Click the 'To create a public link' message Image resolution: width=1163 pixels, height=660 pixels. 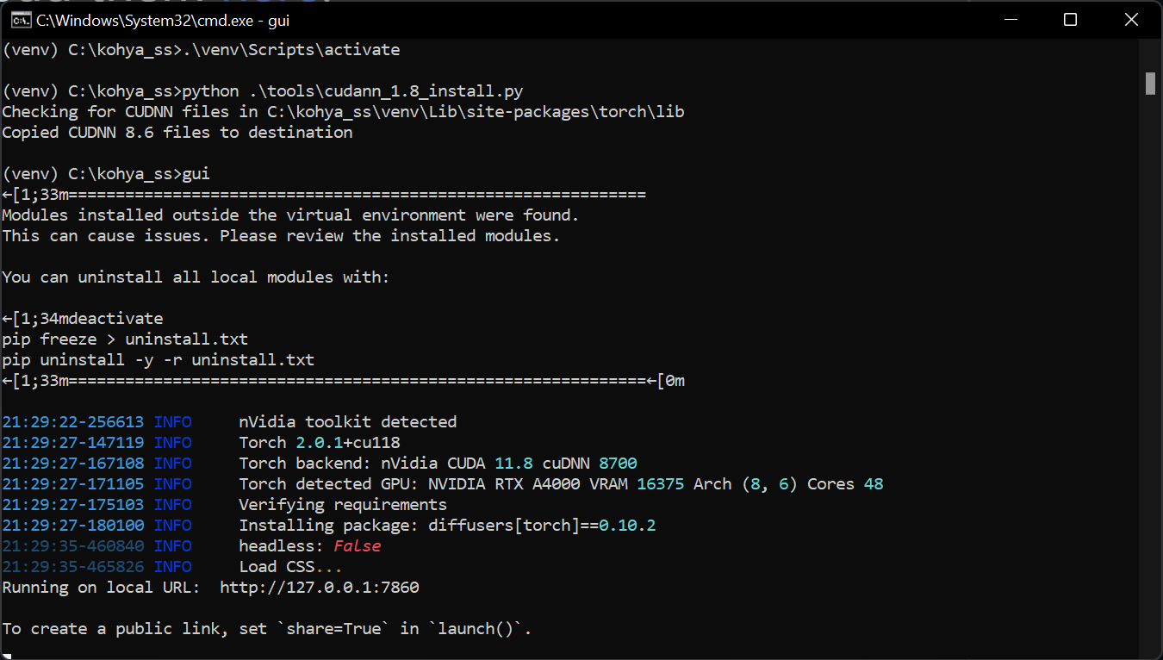point(267,629)
